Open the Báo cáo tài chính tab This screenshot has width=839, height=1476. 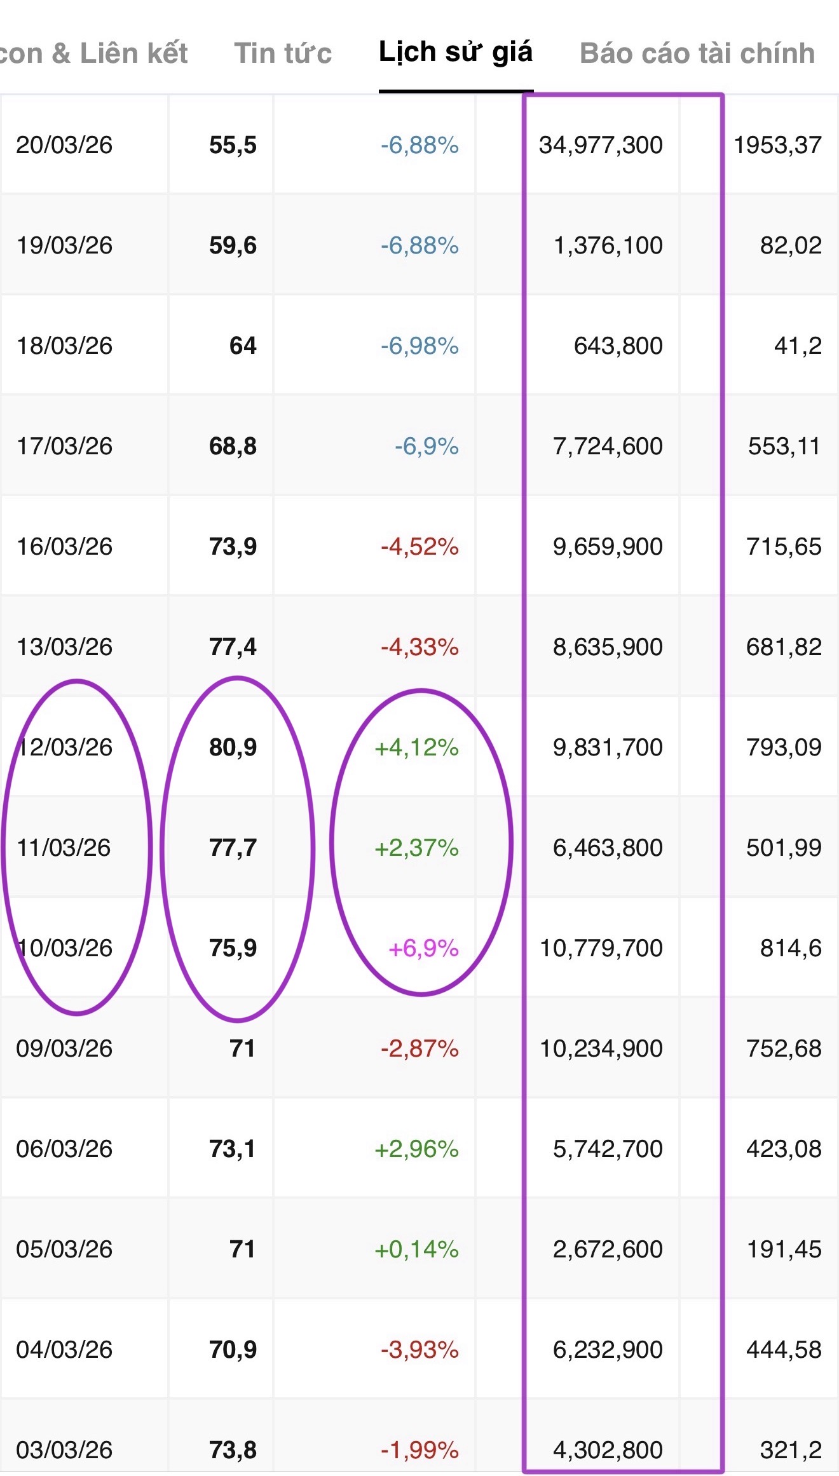[x=697, y=53]
